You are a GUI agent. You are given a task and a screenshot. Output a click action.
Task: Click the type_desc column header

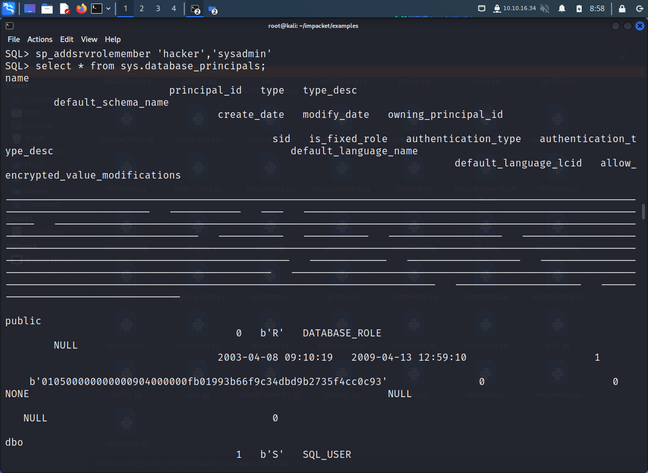point(330,90)
